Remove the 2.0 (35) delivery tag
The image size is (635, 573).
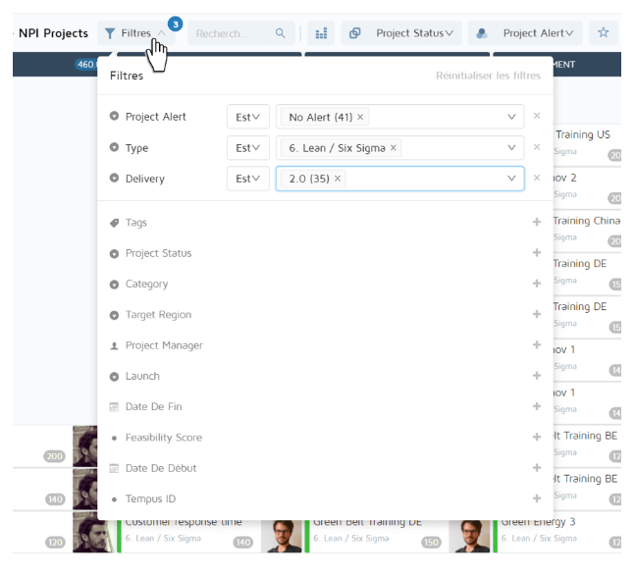click(x=338, y=179)
